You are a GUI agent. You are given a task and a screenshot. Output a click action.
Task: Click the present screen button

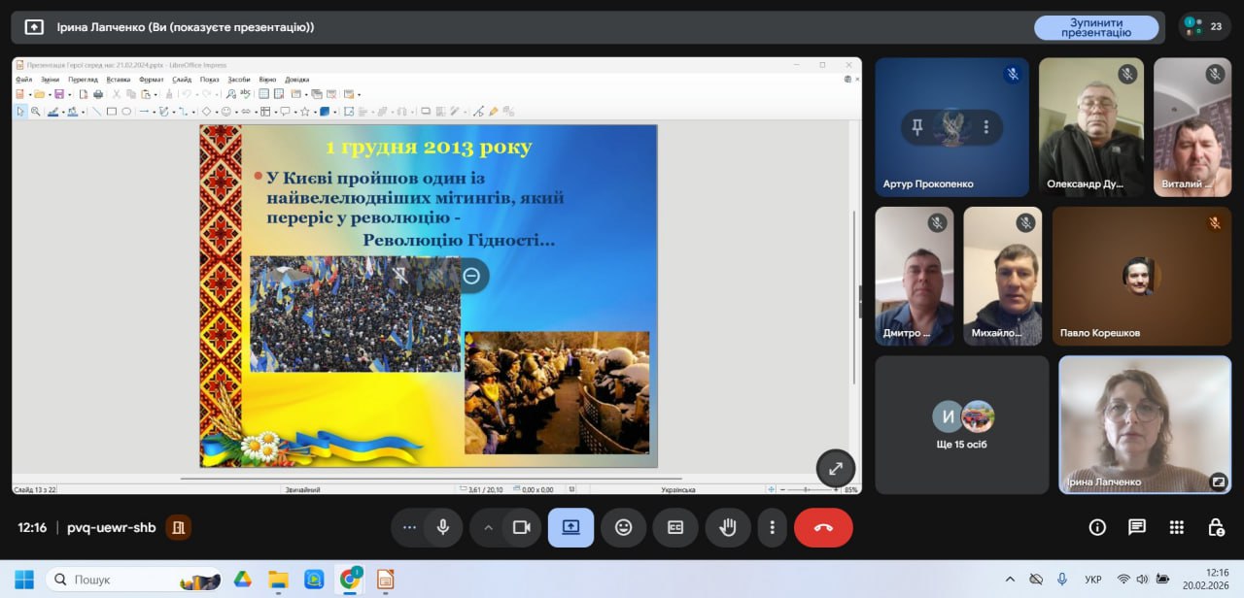tap(570, 527)
